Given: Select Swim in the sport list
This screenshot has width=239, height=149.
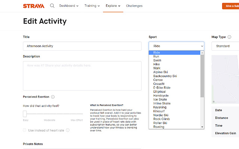Looking at the screenshot, I should point(174,60).
